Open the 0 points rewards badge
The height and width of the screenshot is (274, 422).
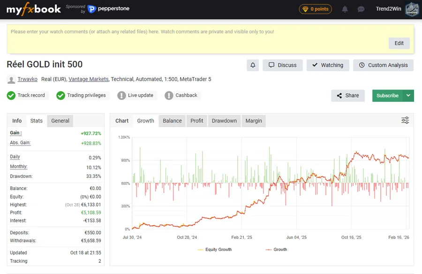click(316, 9)
